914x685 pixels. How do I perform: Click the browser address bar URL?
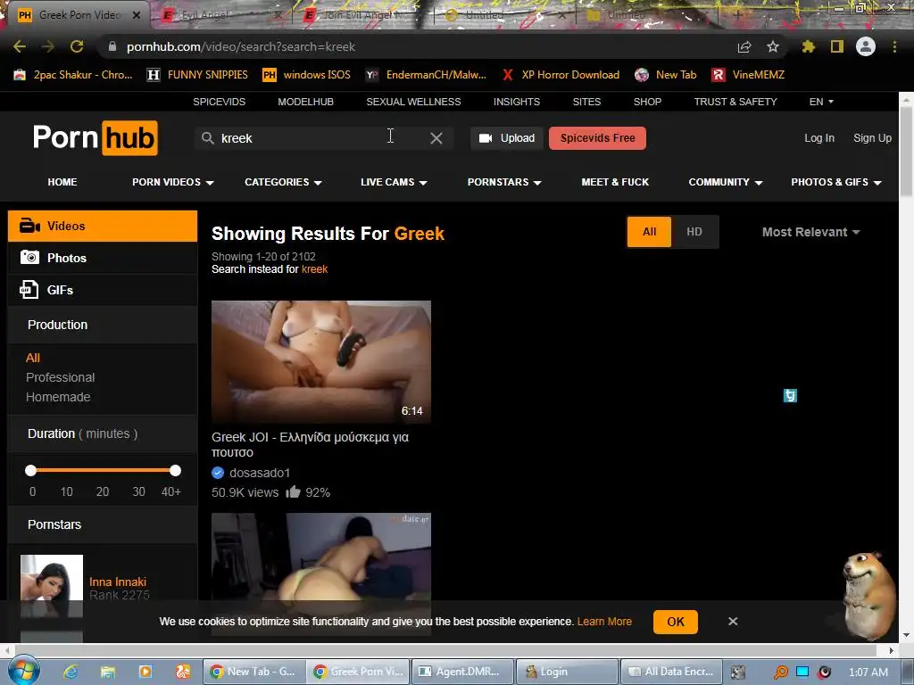point(241,46)
